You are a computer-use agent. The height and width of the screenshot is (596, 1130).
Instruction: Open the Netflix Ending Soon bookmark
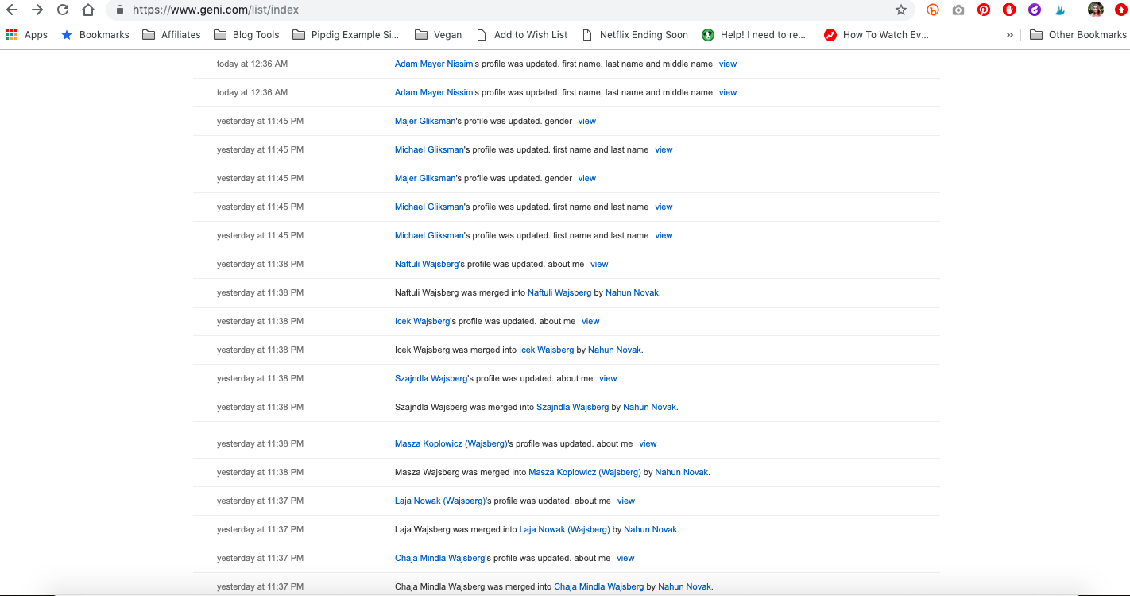[635, 35]
